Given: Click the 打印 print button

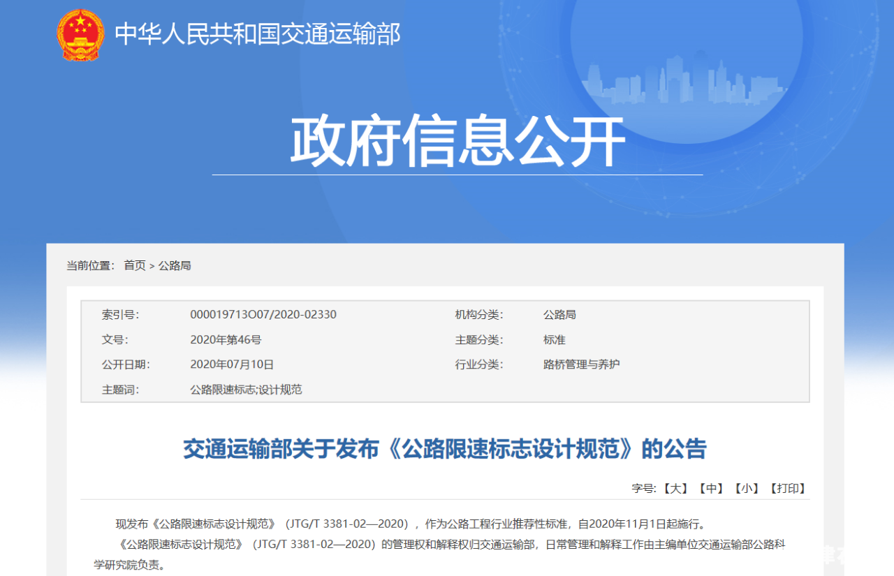Looking at the screenshot, I should pos(788,489).
